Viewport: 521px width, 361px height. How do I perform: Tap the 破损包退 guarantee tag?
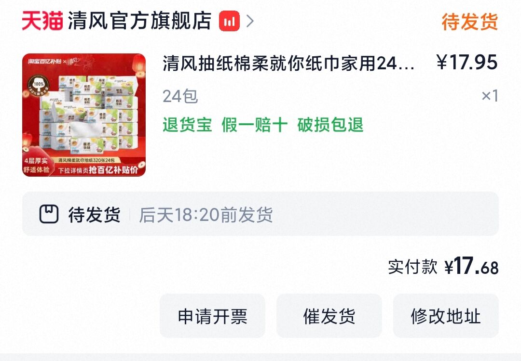330,125
